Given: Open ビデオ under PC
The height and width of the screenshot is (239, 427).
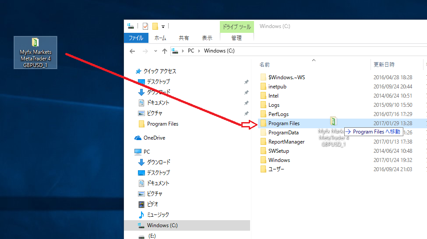Looking at the screenshot, I should coord(152,204).
